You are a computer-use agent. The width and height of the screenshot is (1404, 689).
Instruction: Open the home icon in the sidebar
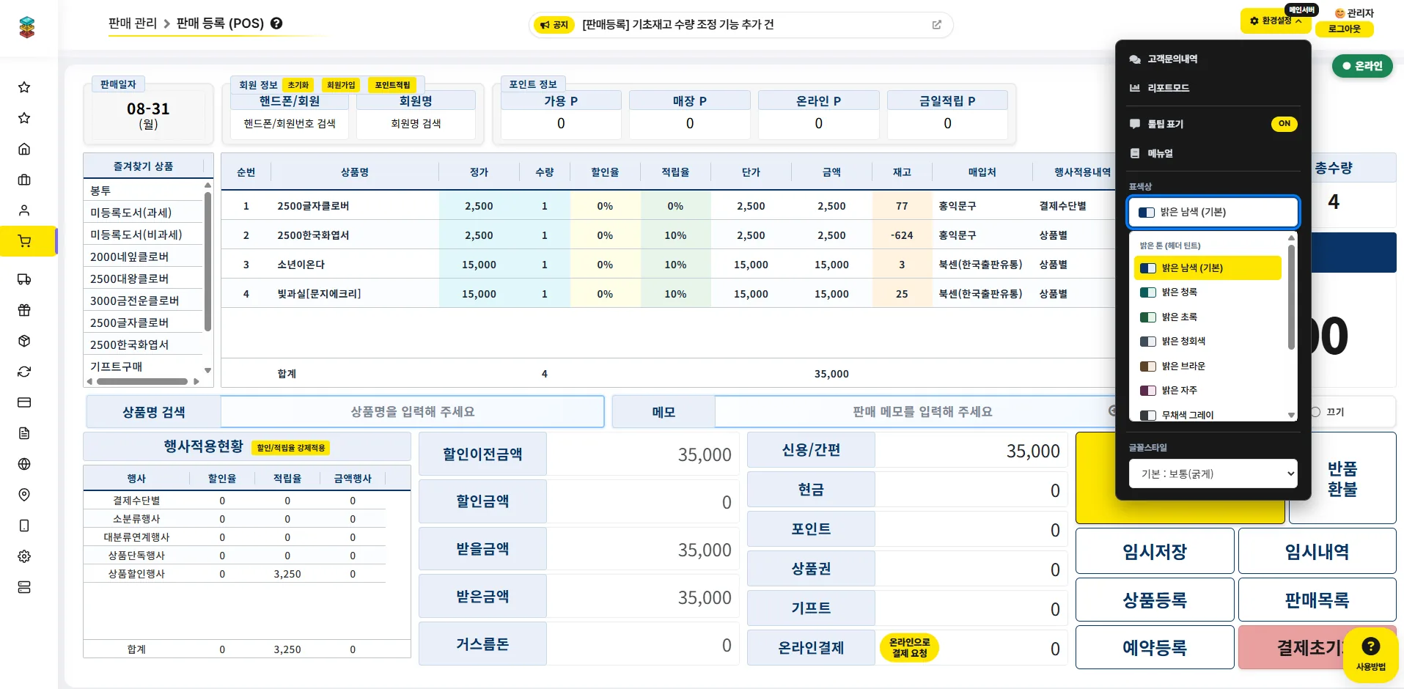coord(24,149)
